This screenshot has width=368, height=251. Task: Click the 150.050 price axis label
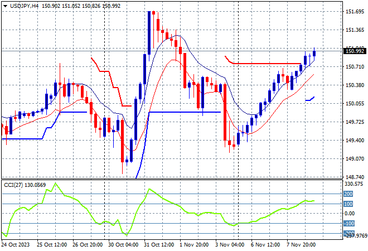pyautogui.click(x=356, y=104)
